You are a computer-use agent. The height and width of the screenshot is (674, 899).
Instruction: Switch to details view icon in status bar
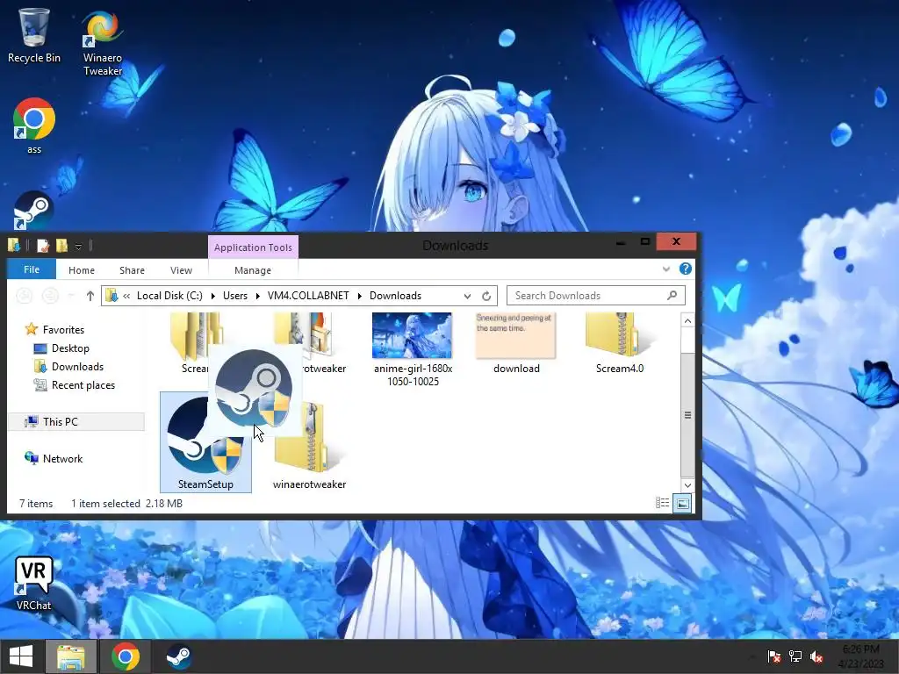[x=662, y=503]
